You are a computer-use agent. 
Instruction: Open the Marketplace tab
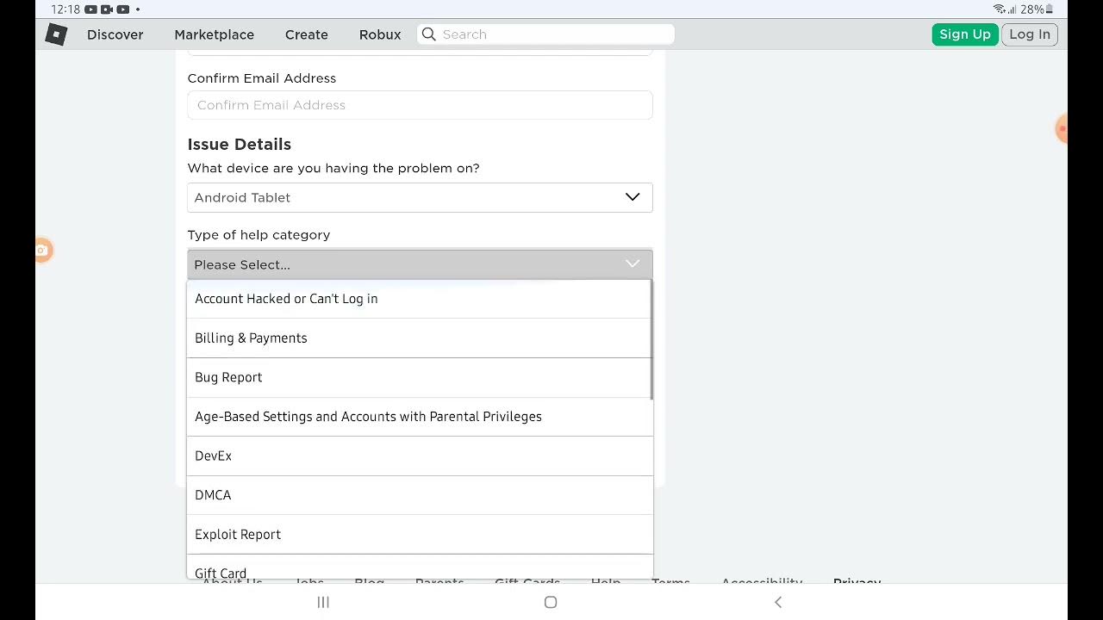click(214, 34)
